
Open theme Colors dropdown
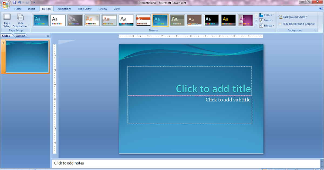pos(267,15)
